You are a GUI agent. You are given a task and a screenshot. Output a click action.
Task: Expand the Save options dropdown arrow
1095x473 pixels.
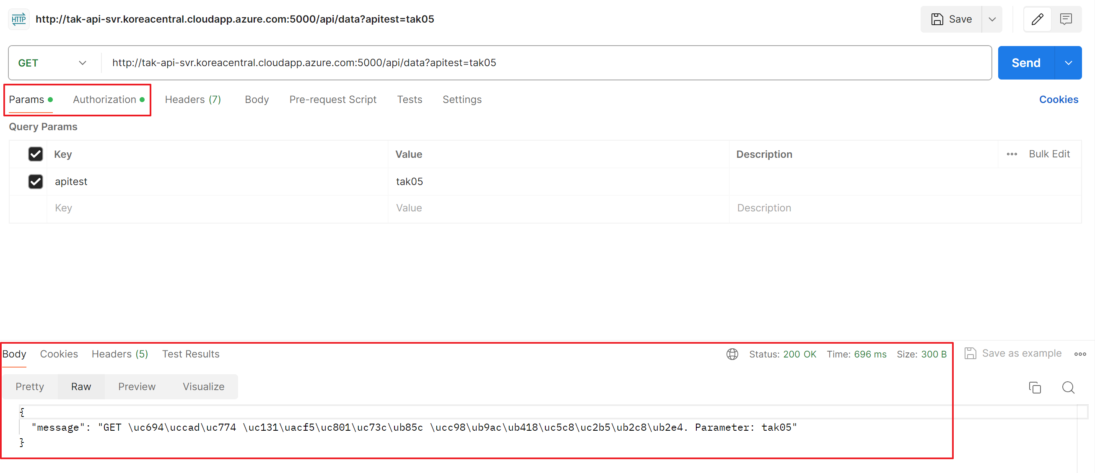tap(992, 19)
